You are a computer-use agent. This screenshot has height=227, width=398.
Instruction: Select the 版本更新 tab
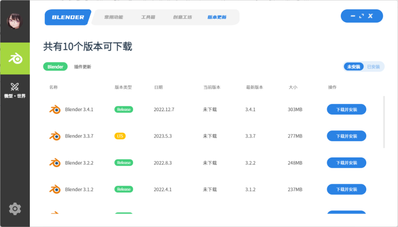point(217,17)
